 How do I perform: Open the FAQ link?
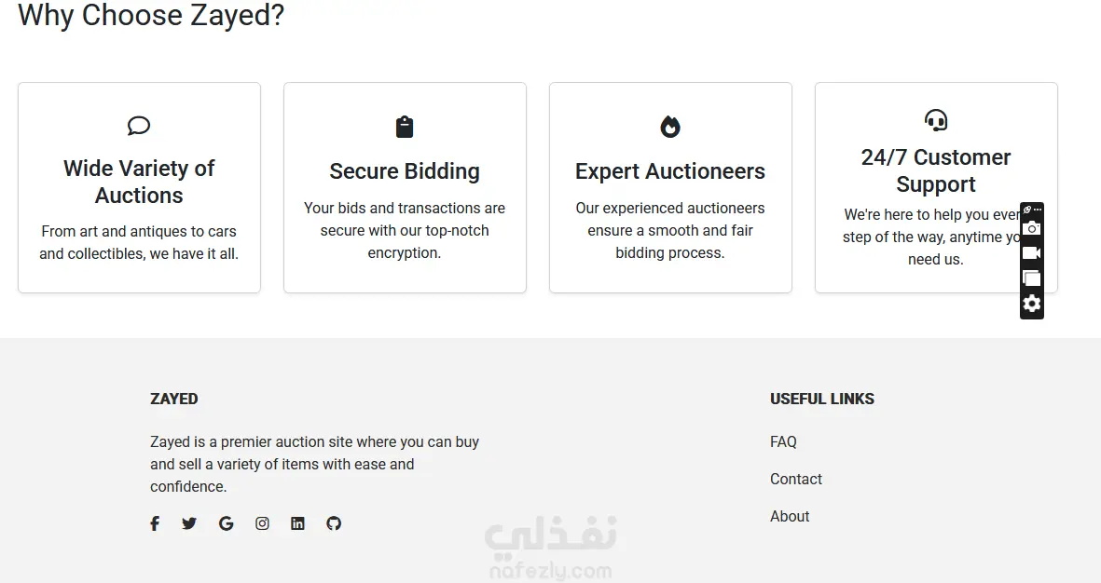point(783,442)
